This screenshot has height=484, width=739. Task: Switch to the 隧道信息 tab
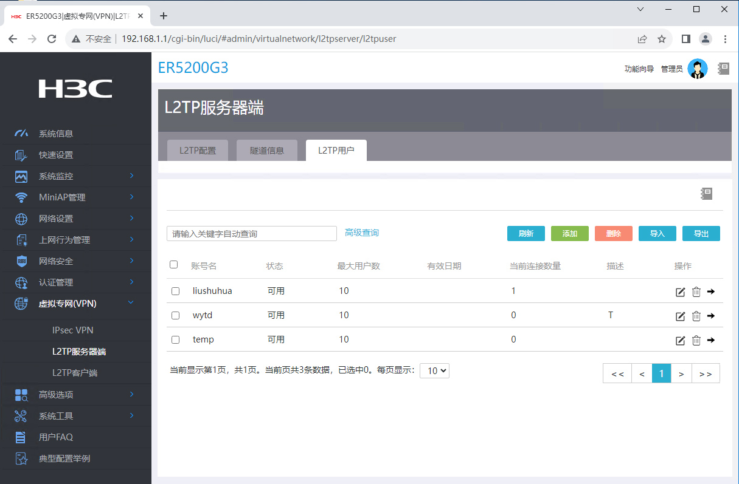[x=267, y=151]
